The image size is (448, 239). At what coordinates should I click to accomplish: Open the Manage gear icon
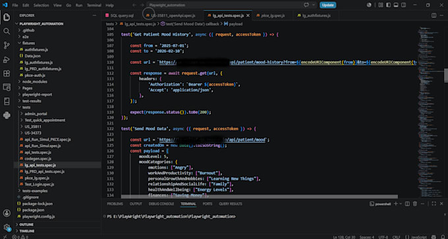tap(7, 227)
